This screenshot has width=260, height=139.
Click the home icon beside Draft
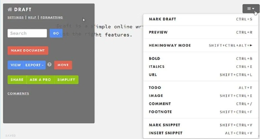10,10
